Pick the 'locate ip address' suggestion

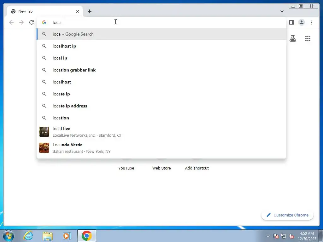coord(161,106)
